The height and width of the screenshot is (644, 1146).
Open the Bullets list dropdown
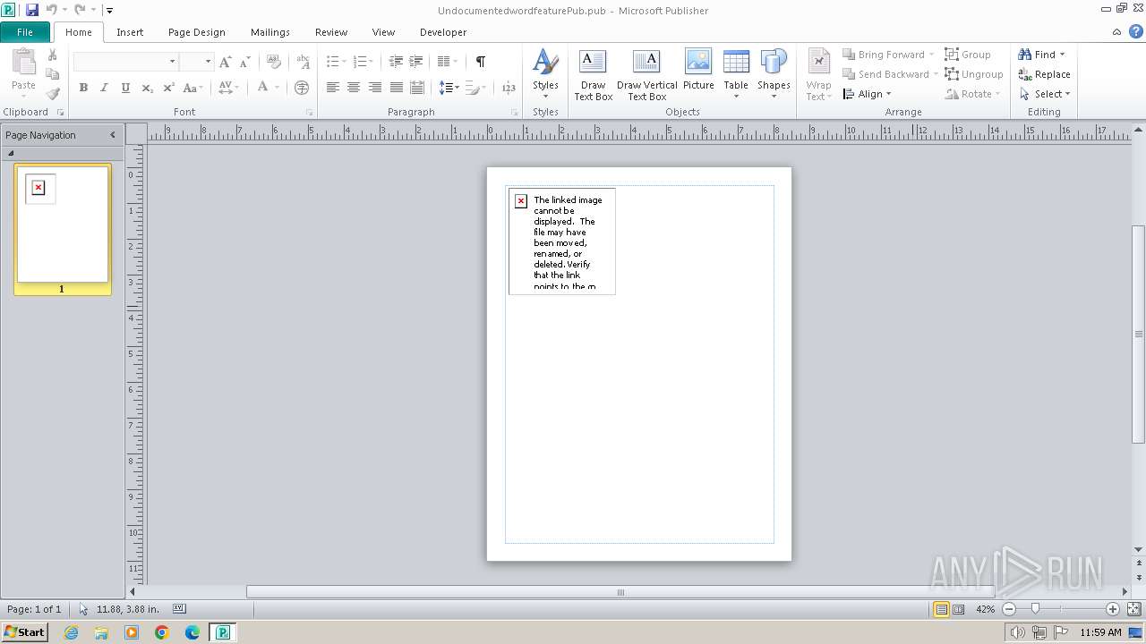point(337,62)
